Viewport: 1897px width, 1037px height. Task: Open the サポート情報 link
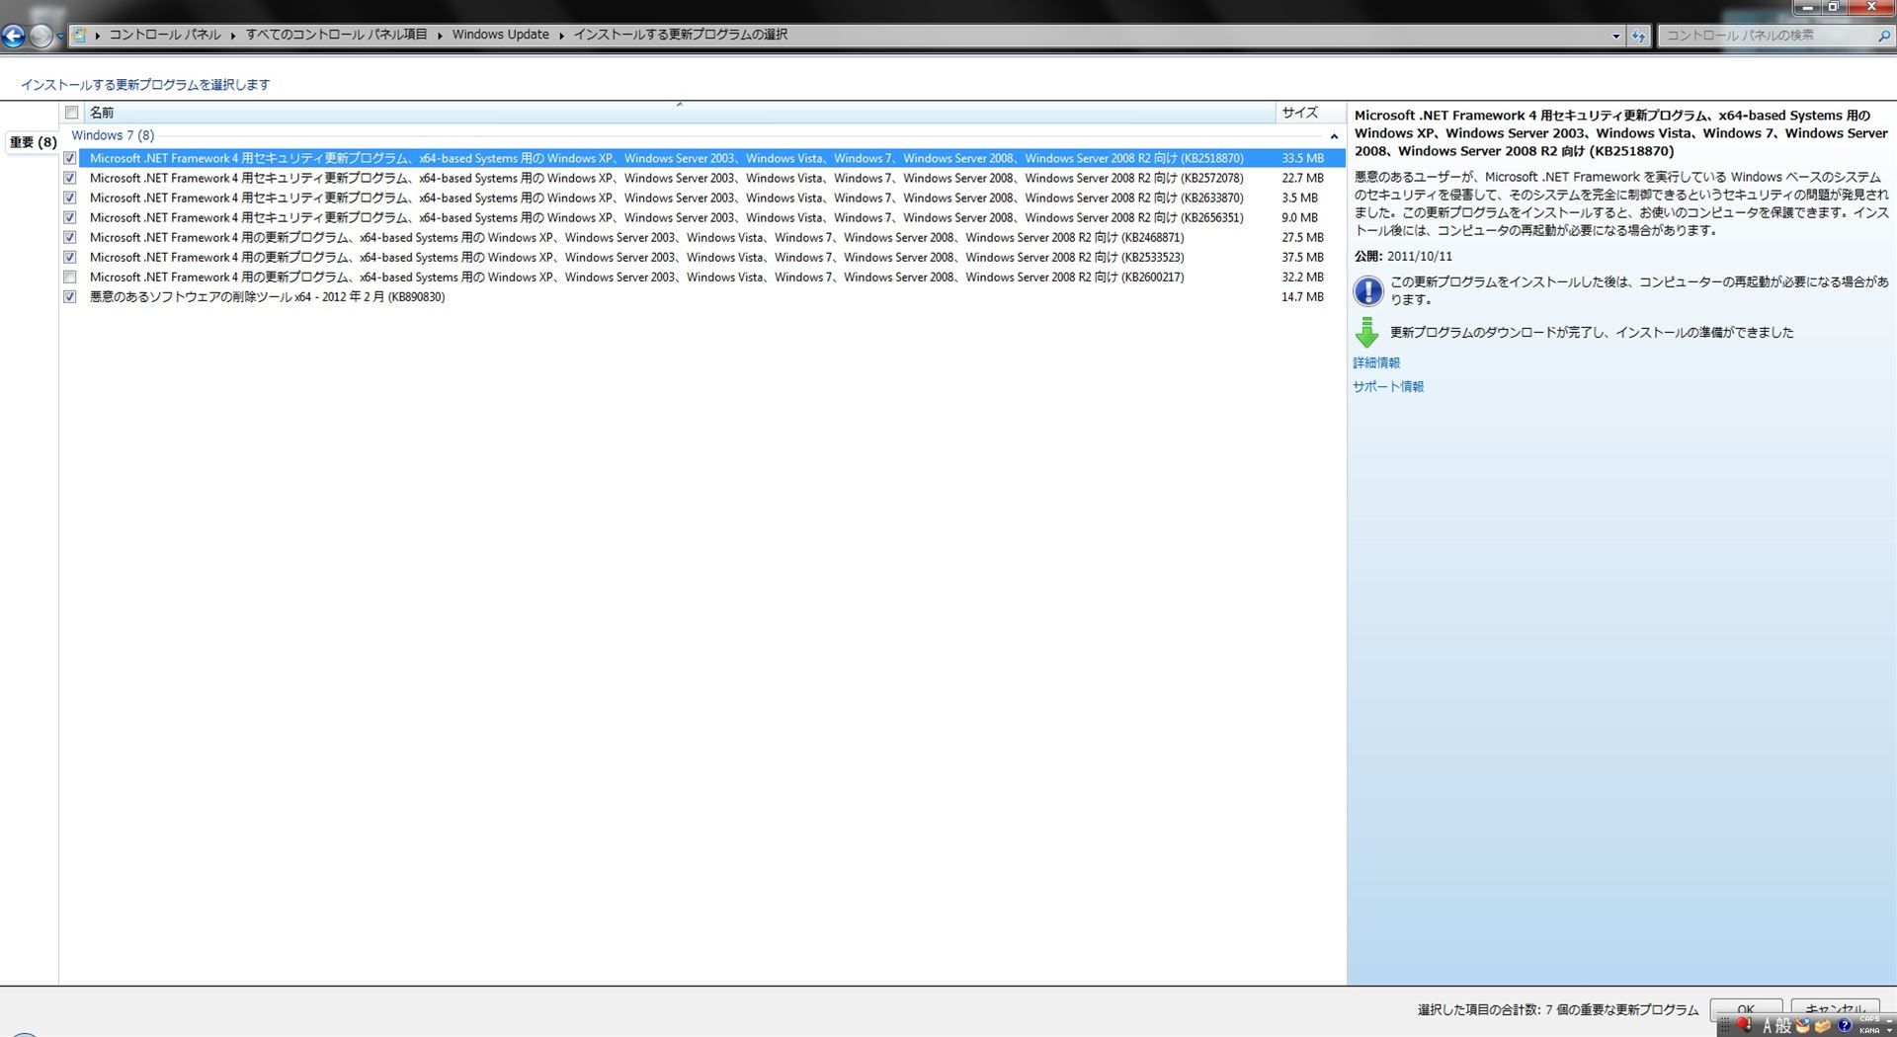1388,386
